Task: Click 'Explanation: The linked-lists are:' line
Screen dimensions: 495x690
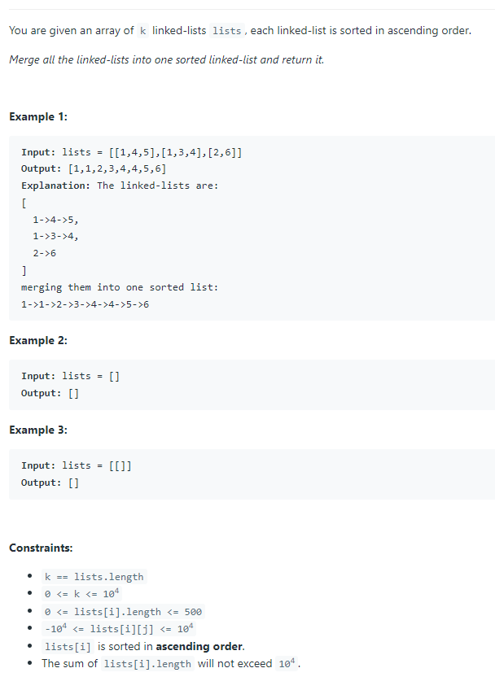Action: (x=120, y=186)
